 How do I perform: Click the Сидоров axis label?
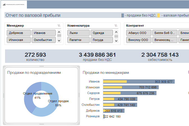pos(93,93)
